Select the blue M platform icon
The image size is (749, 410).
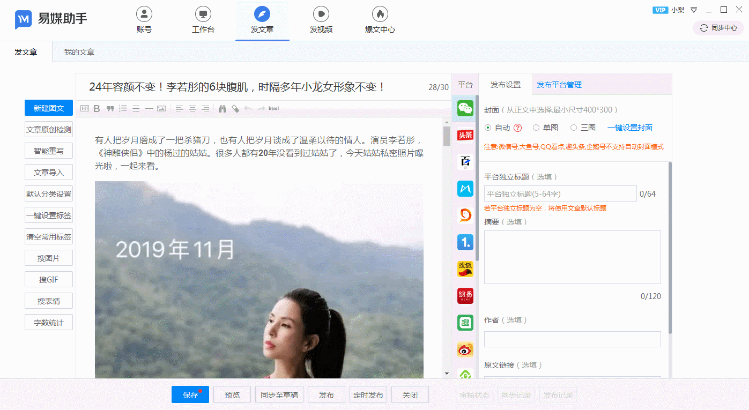pos(465,188)
